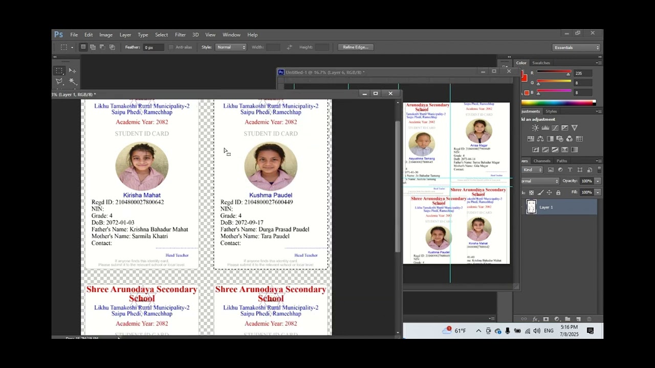Choose Intersect with selection mode icon
655x368 pixels.
(112, 47)
